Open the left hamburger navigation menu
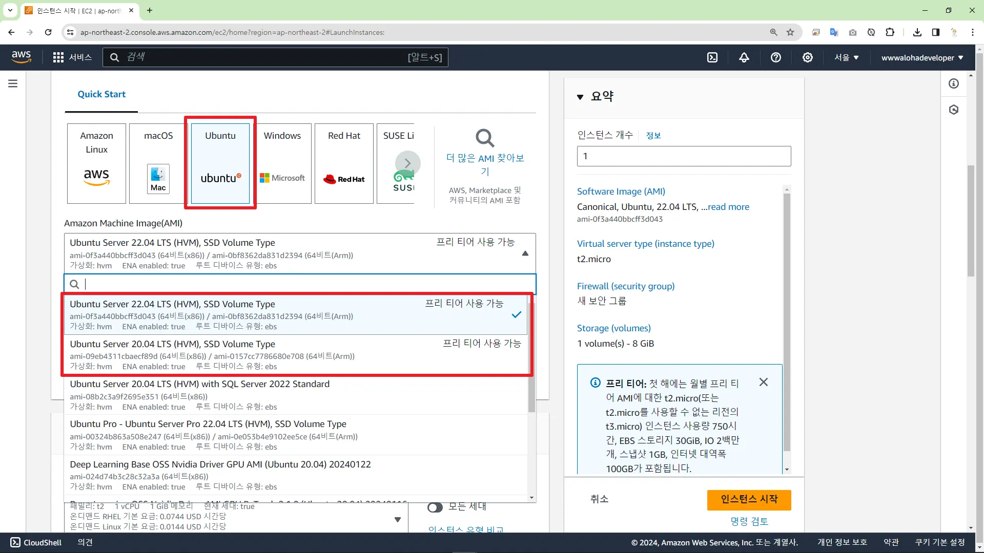 tap(13, 83)
